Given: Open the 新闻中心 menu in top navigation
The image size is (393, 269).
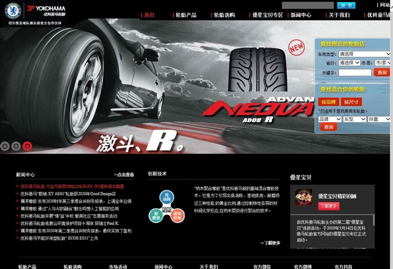Looking at the screenshot, I should (301, 15).
